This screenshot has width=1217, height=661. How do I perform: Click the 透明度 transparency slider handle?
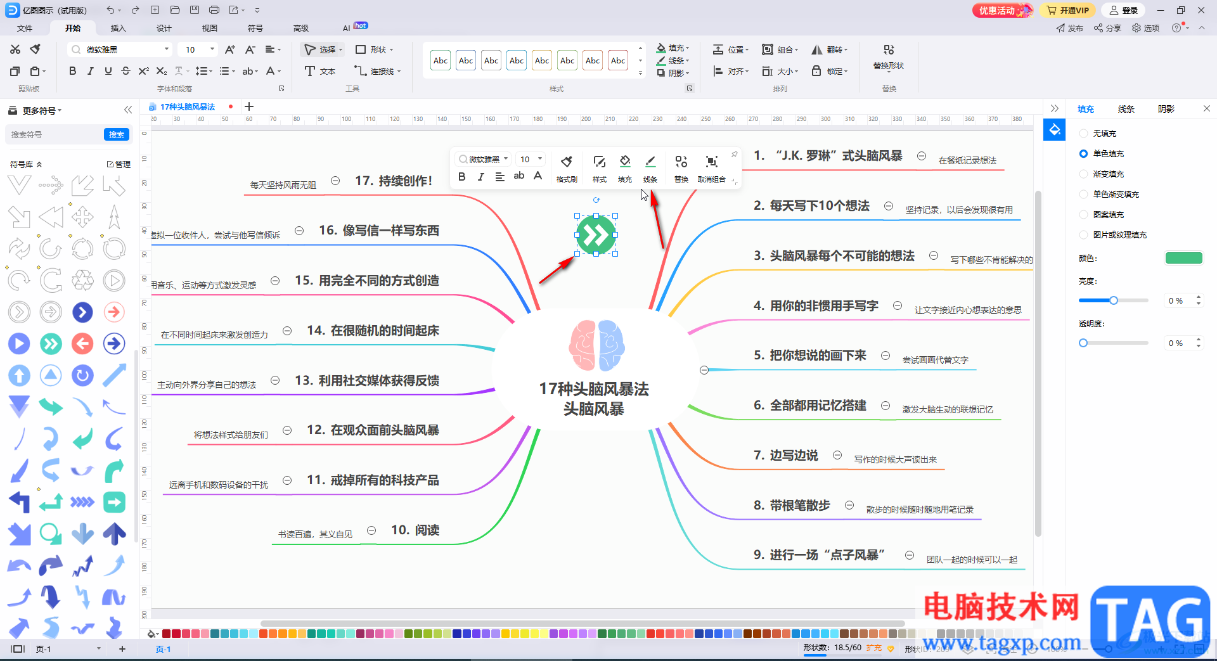pos(1083,343)
